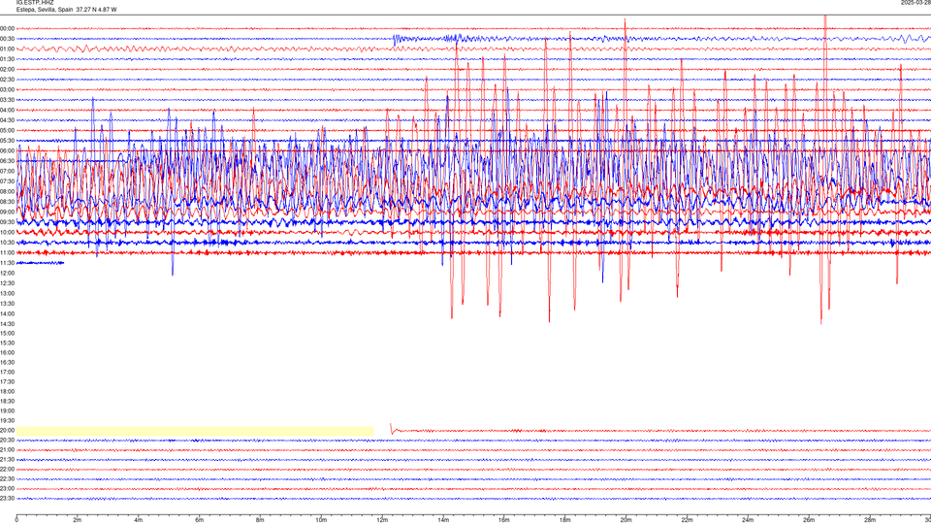Viewport: 931px width, 524px height.
Task: Select the 21:00 time row label
Action: point(7,449)
